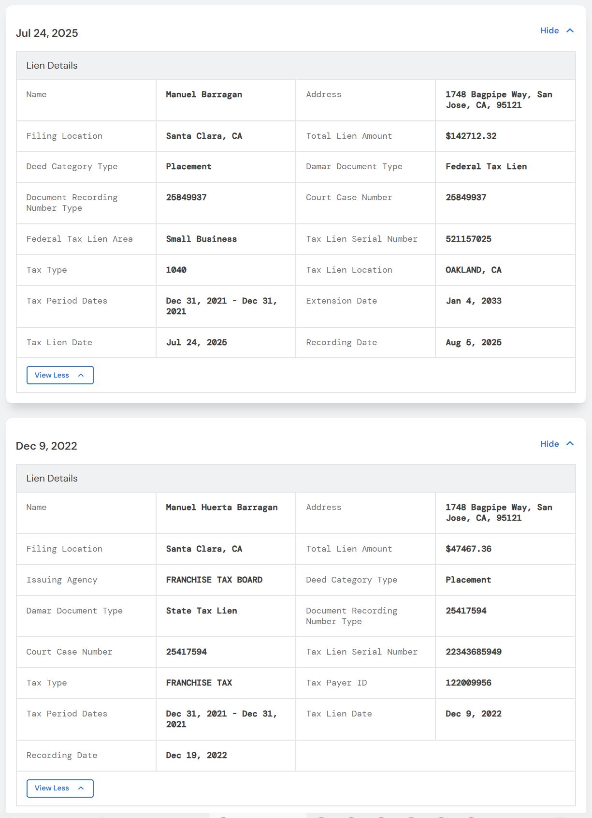Select the $47467.36 total lien amount
Viewport: 592px width, 818px height.
(x=468, y=549)
